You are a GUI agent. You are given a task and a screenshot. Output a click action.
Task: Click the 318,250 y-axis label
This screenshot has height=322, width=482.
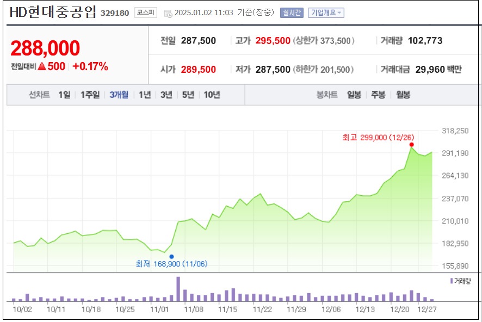455,131
